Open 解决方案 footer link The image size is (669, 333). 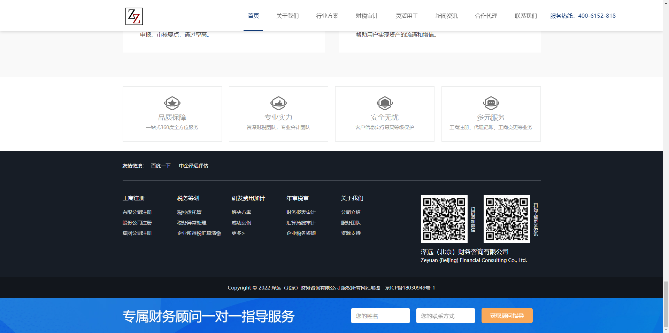point(241,212)
